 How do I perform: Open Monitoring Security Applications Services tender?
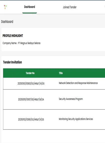(76, 119)
